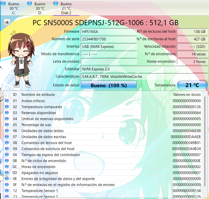The height and width of the screenshot is (199, 209).
Task: Select raw value 000000005A0B34
Action: tap(186, 149)
